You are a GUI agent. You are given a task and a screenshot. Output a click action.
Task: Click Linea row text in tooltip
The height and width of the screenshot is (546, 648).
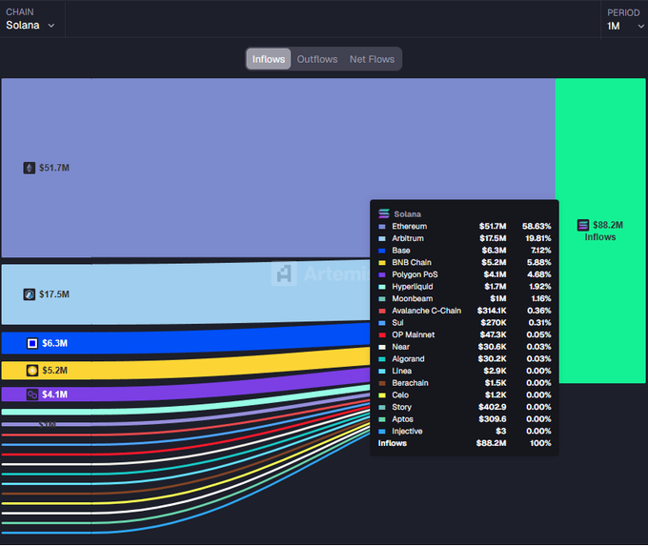click(402, 371)
